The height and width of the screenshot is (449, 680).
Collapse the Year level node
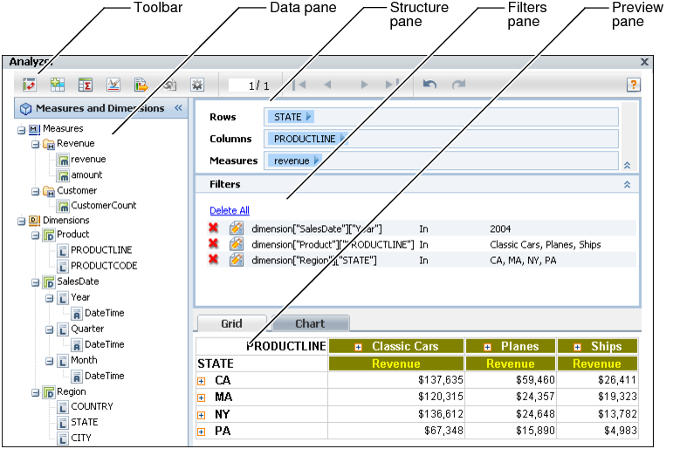click(50, 298)
